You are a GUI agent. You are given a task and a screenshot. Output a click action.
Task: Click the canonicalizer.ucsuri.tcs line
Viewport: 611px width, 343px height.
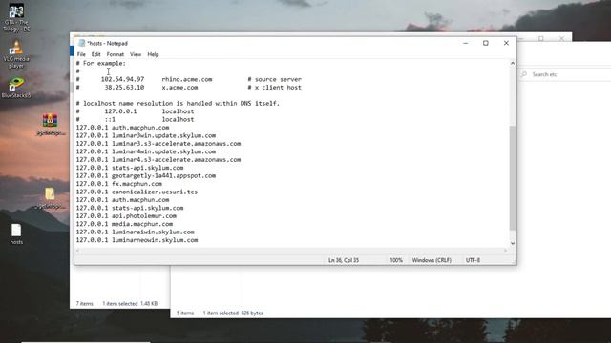pyautogui.click(x=137, y=192)
